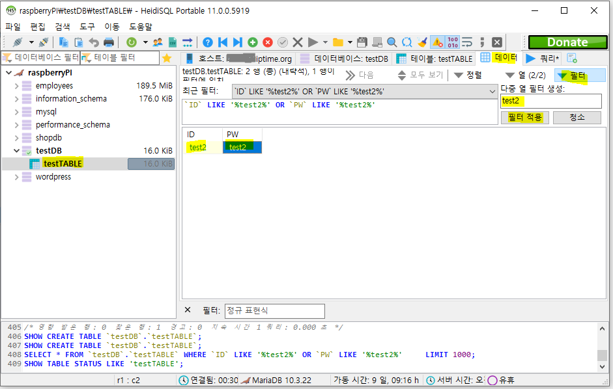613x389 pixels.
Task: Click the 열 (2/2) columns button
Action: click(526, 75)
